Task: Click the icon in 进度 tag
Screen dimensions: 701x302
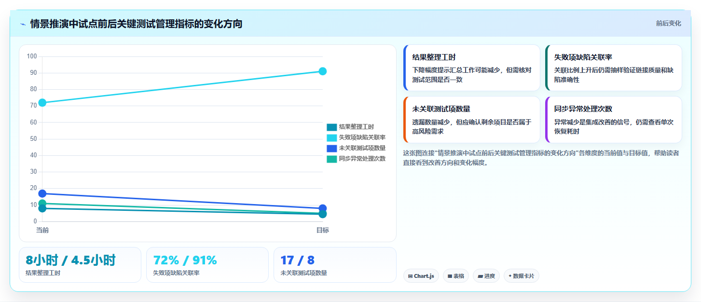Action: pyautogui.click(x=480, y=276)
